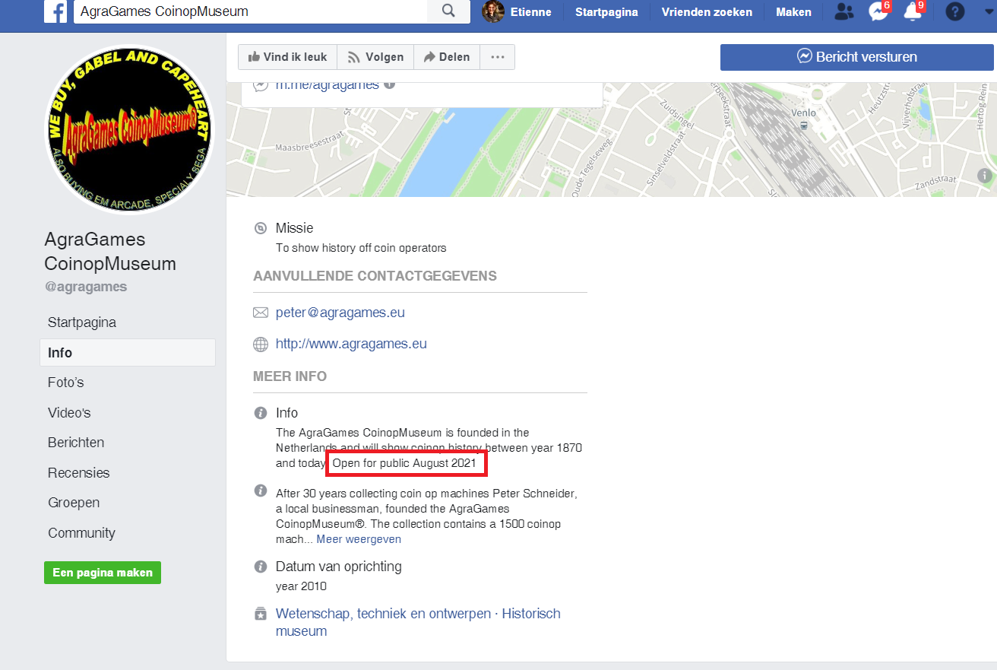Image resolution: width=997 pixels, height=670 pixels.
Task: Follow the page with Volgen
Action: point(375,57)
